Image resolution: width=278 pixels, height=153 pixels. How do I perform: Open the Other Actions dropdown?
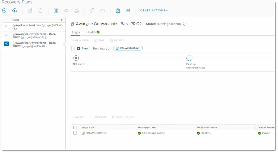154,11
